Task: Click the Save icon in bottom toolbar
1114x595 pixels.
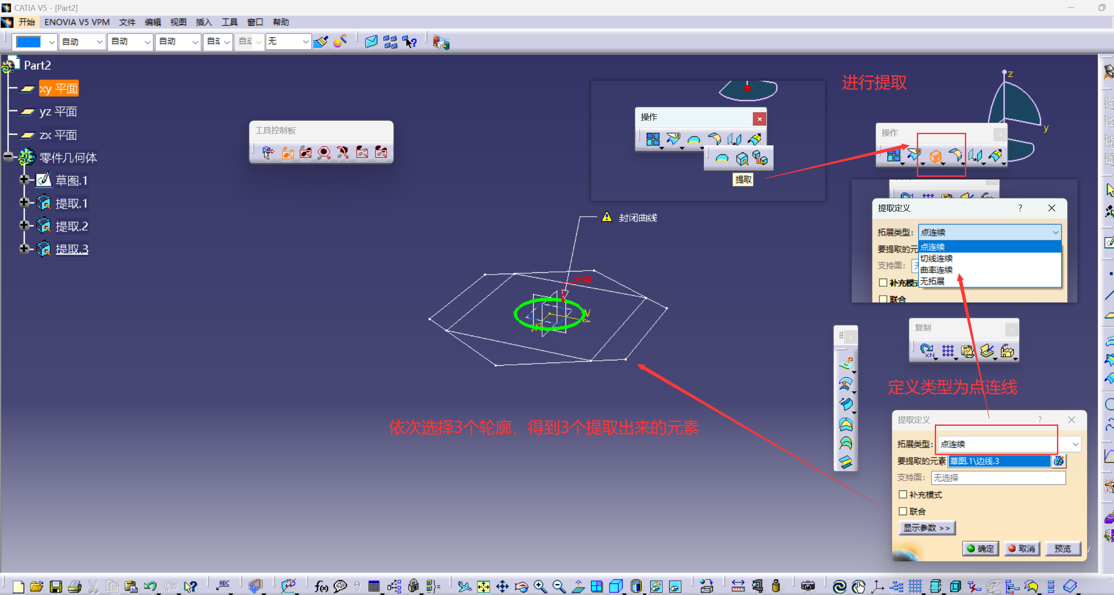Action: tap(56, 586)
